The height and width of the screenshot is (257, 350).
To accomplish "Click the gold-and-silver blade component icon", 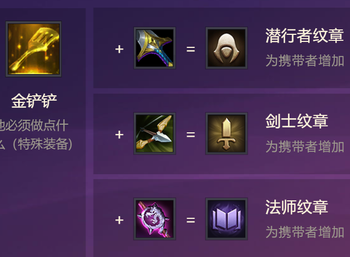I will coord(155,48).
